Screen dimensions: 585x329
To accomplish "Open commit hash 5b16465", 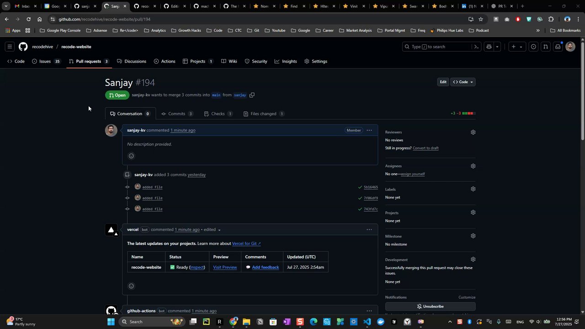I will tap(371, 187).
